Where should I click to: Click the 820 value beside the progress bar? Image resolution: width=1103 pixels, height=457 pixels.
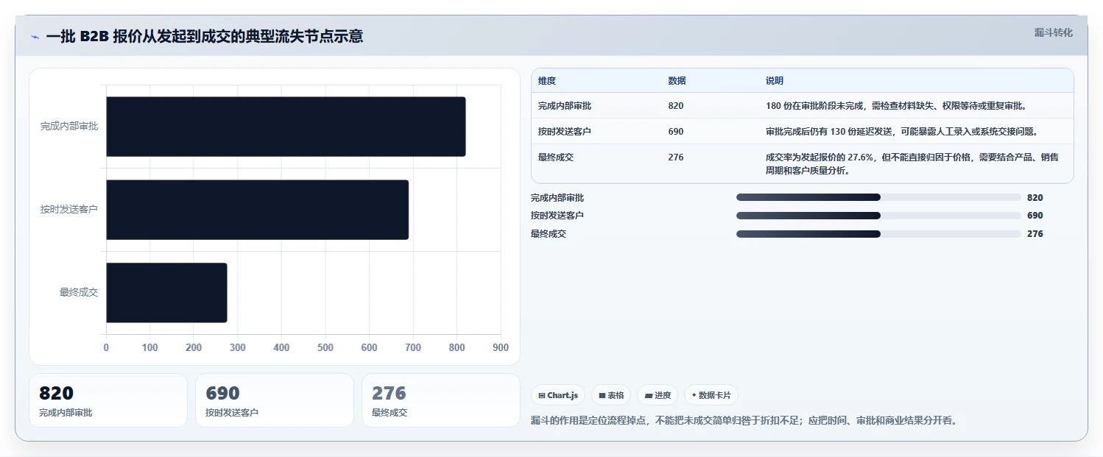click(1035, 198)
